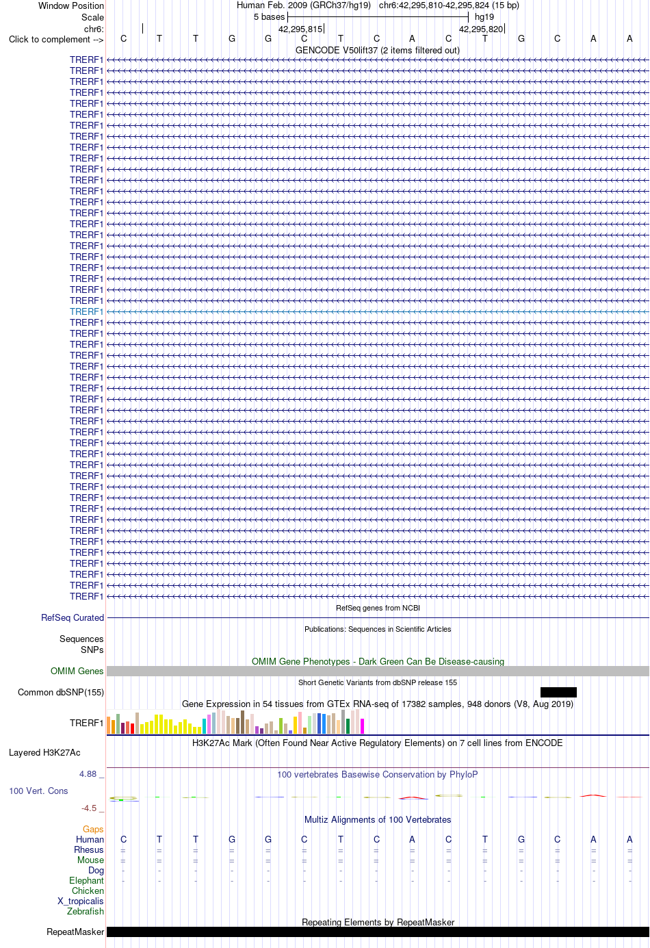Click the 'chr6:' ruler label
This screenshot has height=948, width=650.
[x=94, y=29]
